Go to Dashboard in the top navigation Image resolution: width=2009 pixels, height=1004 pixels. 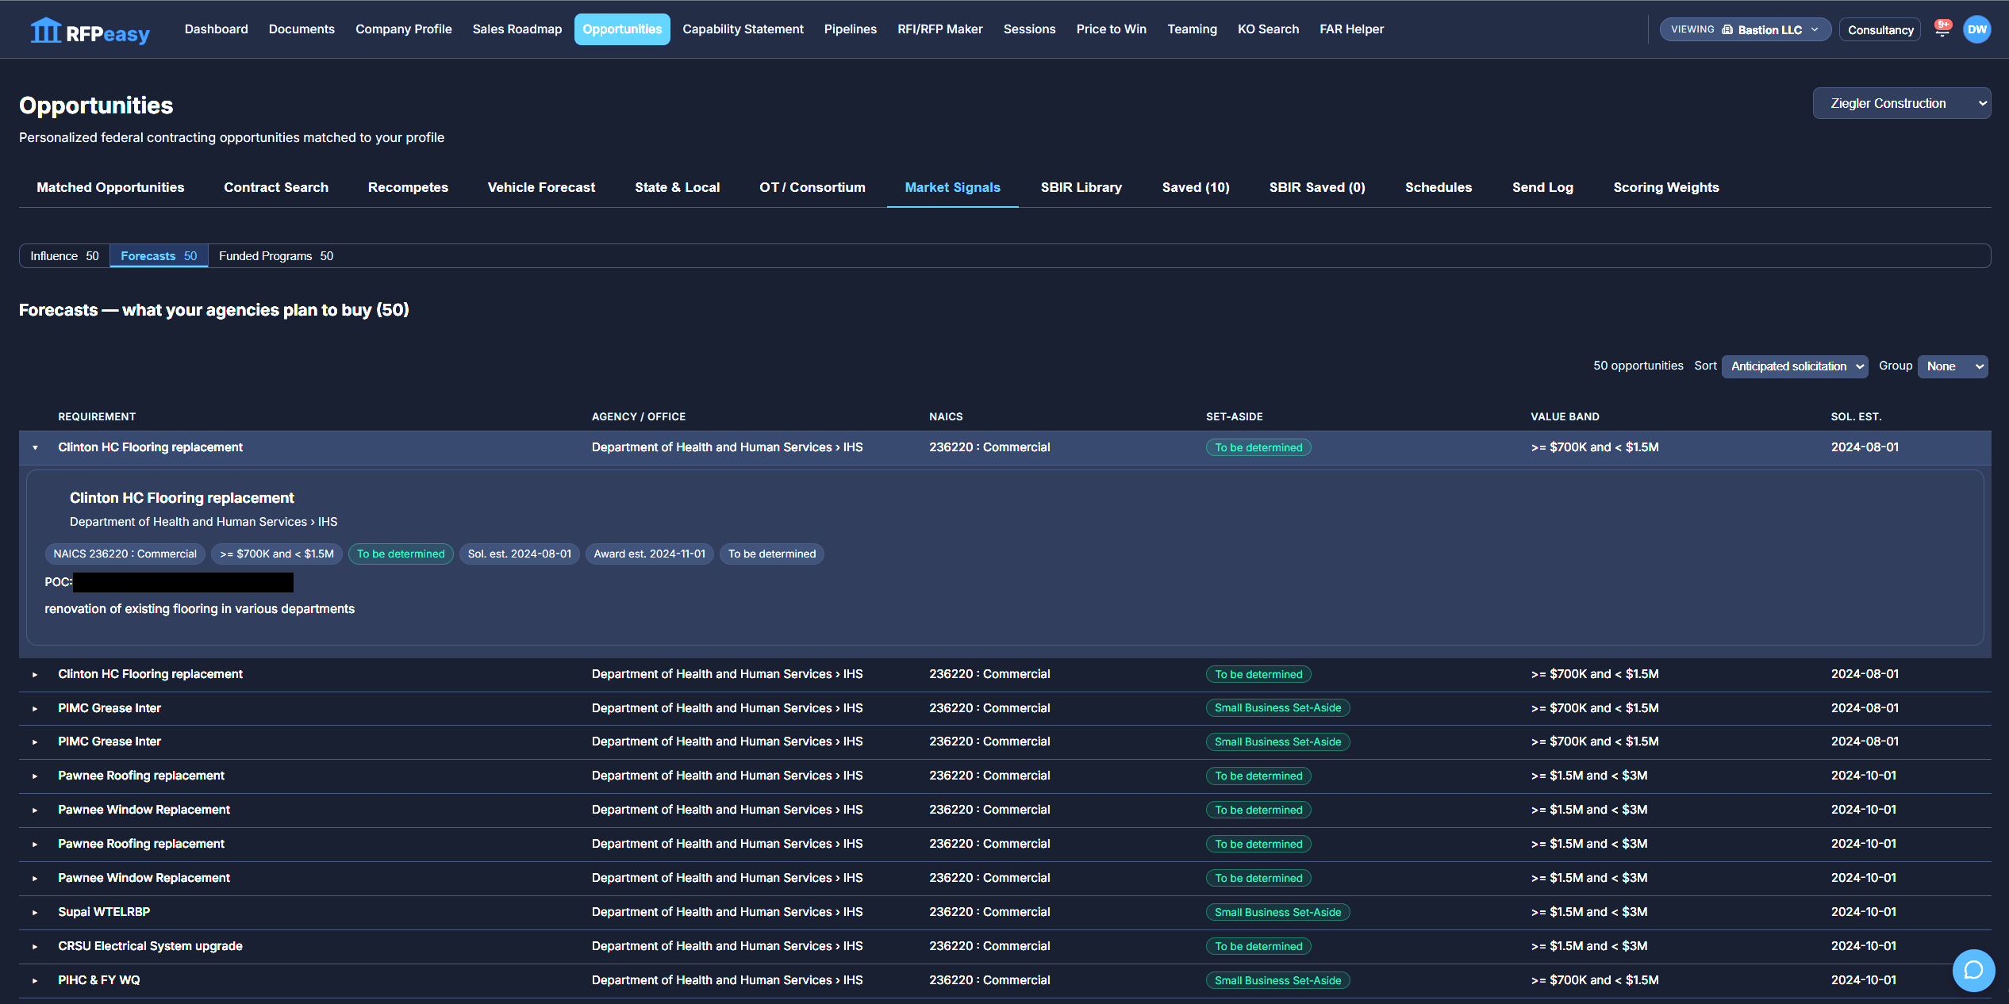(x=216, y=29)
